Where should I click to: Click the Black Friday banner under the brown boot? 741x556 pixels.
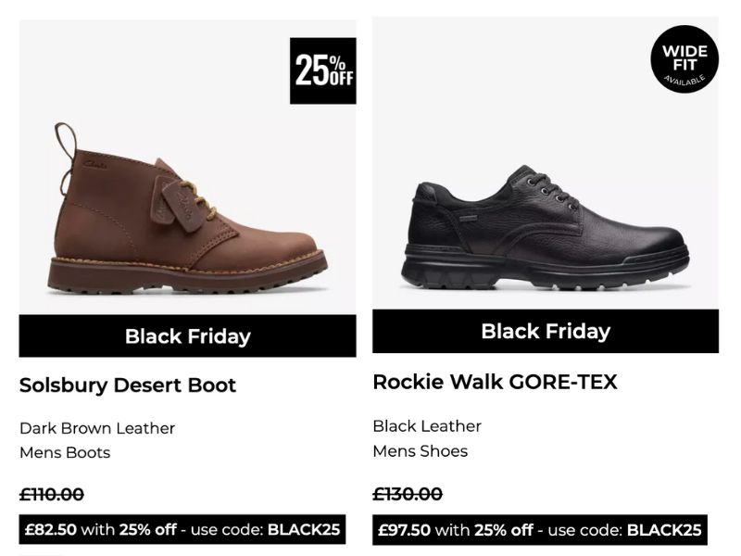point(187,336)
